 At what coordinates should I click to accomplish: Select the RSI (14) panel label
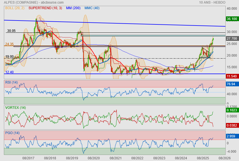pos(11,82)
